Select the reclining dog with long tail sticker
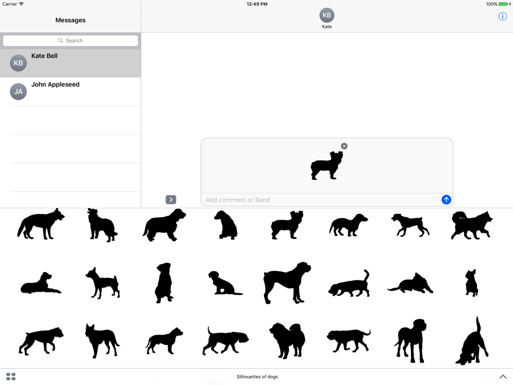Image resolution: width=513 pixels, height=385 pixels. pyautogui.click(x=410, y=283)
